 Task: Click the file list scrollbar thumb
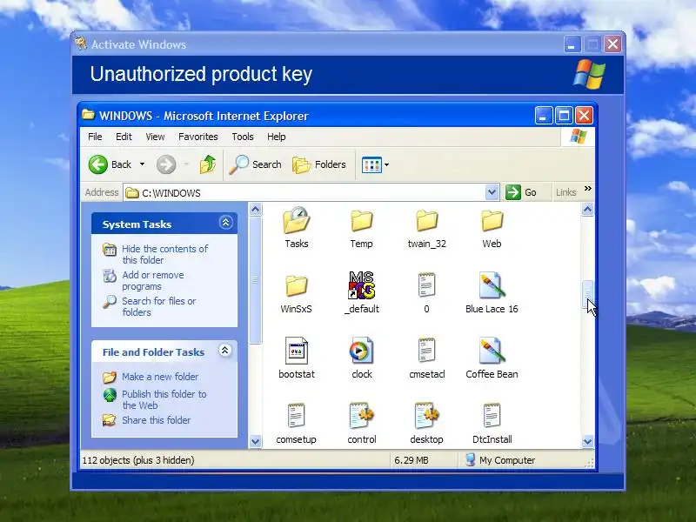pyautogui.click(x=587, y=294)
